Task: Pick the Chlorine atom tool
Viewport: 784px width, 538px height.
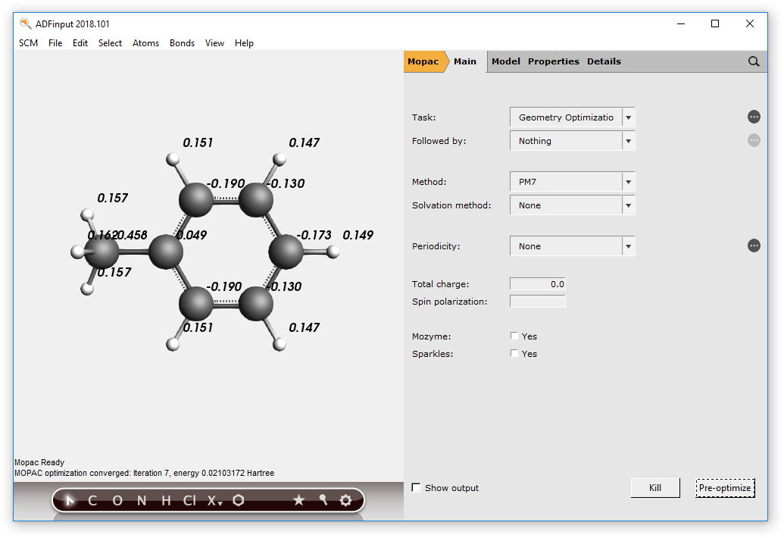Action: (189, 500)
